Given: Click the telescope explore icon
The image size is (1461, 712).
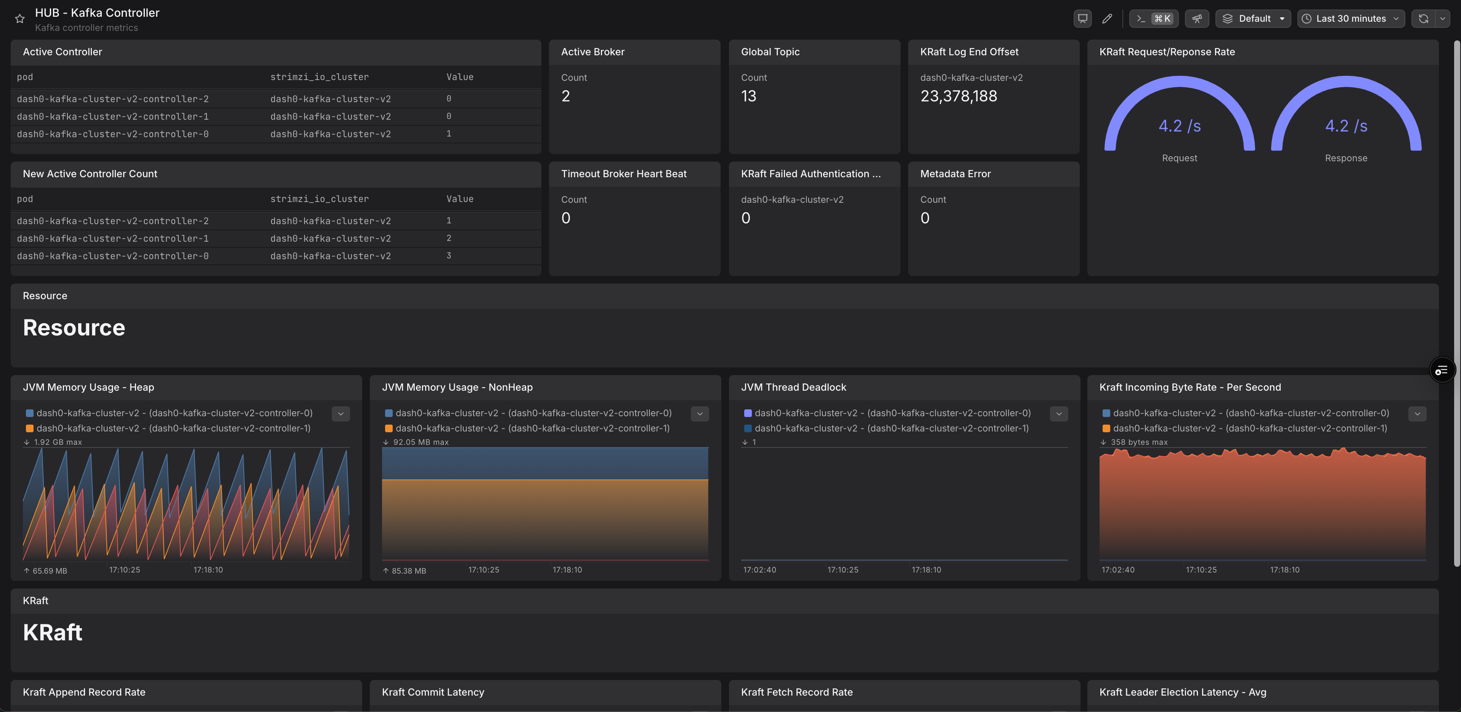Looking at the screenshot, I should click(1197, 19).
